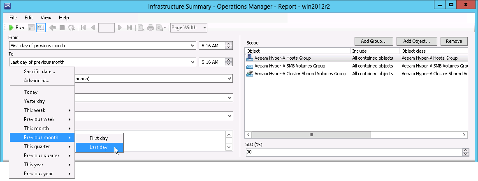Click the Add Object... button

[x=417, y=41]
